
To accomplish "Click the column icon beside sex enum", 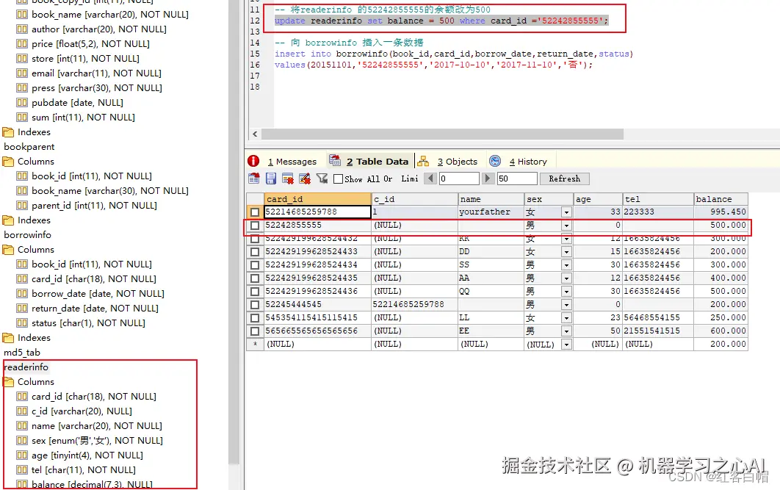I will click(22, 440).
